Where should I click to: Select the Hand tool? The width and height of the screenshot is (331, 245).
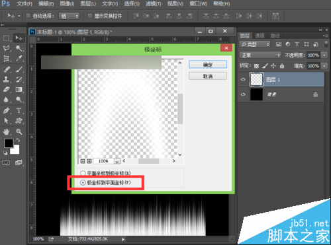pos(6,131)
